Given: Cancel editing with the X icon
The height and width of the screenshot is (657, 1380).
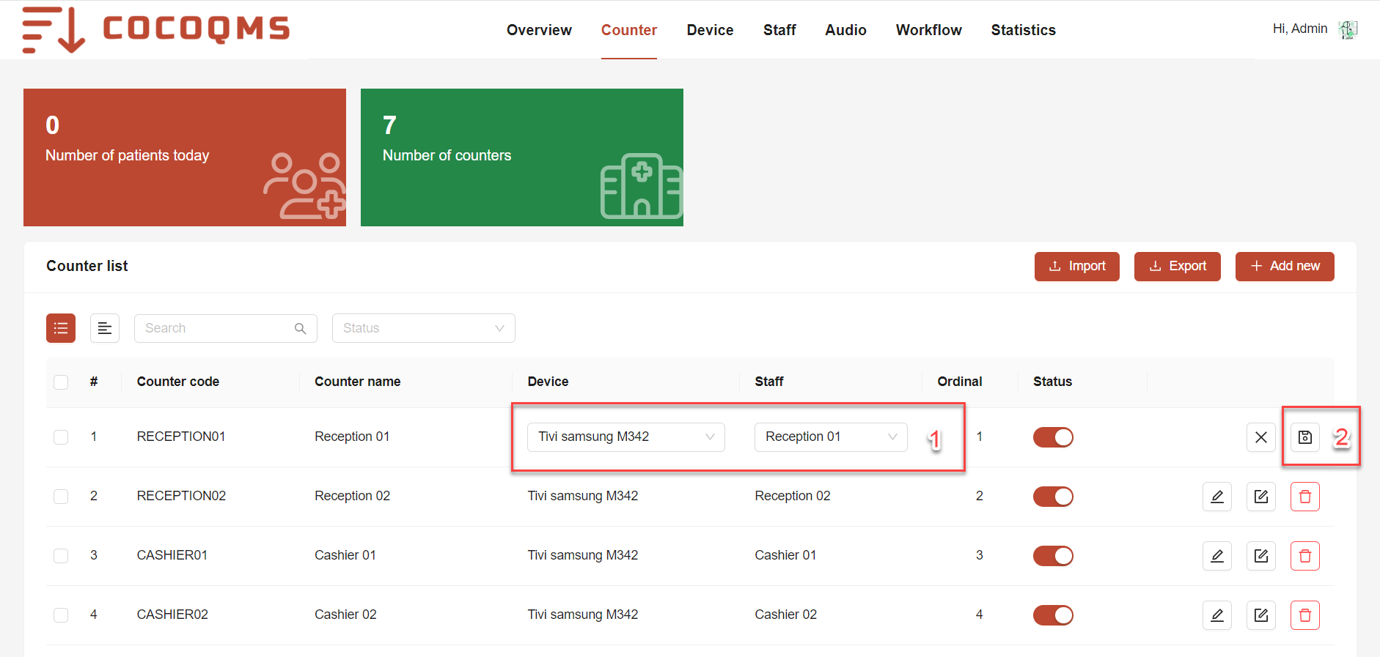Looking at the screenshot, I should click(1260, 437).
